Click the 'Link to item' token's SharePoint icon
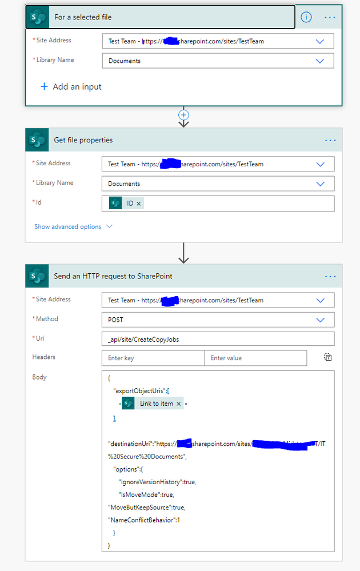 pyautogui.click(x=128, y=404)
